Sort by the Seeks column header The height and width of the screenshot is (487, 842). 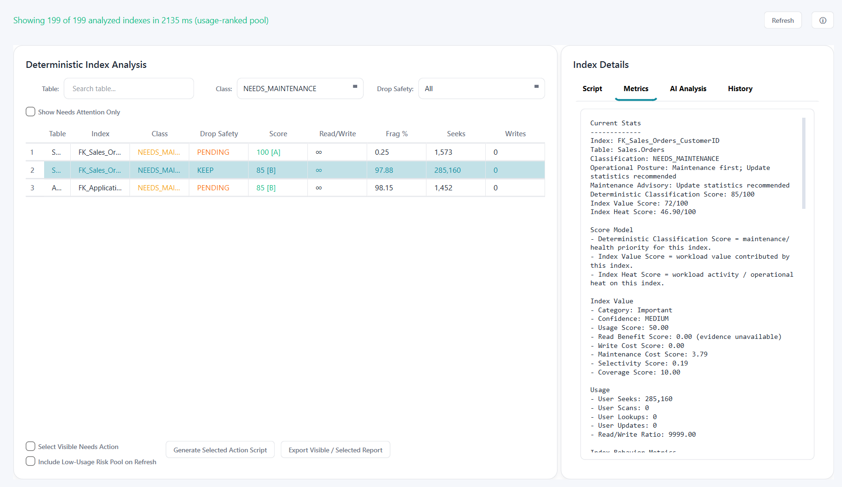tap(456, 134)
